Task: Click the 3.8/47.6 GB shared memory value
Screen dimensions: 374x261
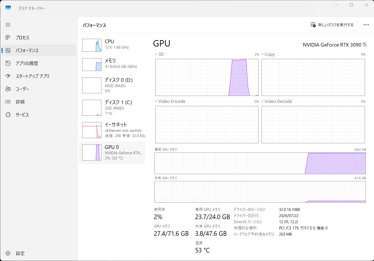Action: point(211,234)
